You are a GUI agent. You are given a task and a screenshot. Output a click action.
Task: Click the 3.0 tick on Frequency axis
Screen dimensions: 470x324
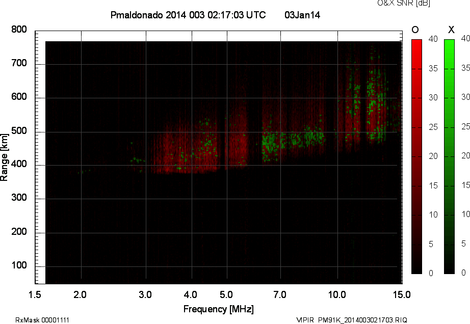click(145, 295)
